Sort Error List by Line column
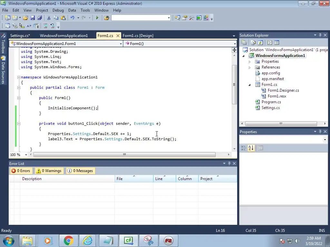330x247 pixels. pyautogui.click(x=164, y=179)
